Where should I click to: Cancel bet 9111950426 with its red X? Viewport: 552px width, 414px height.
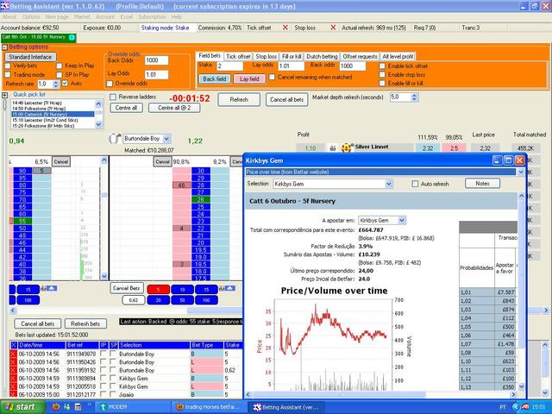tap(14, 362)
